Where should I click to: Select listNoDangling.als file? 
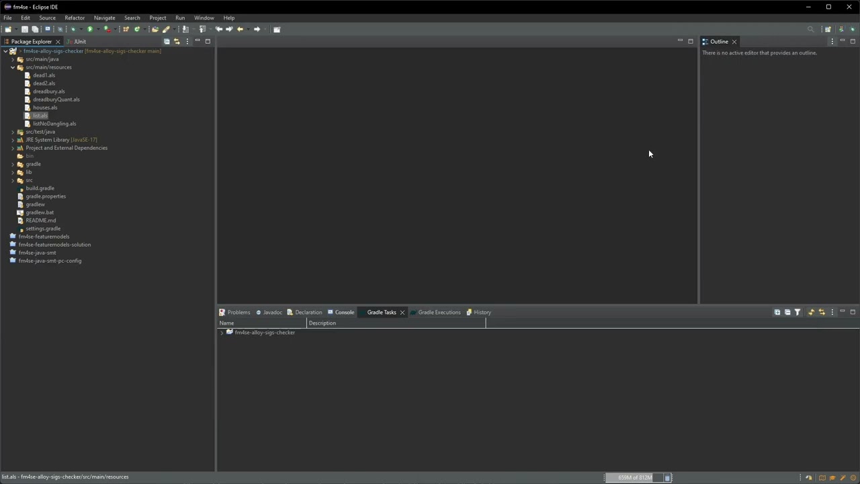[54, 124]
